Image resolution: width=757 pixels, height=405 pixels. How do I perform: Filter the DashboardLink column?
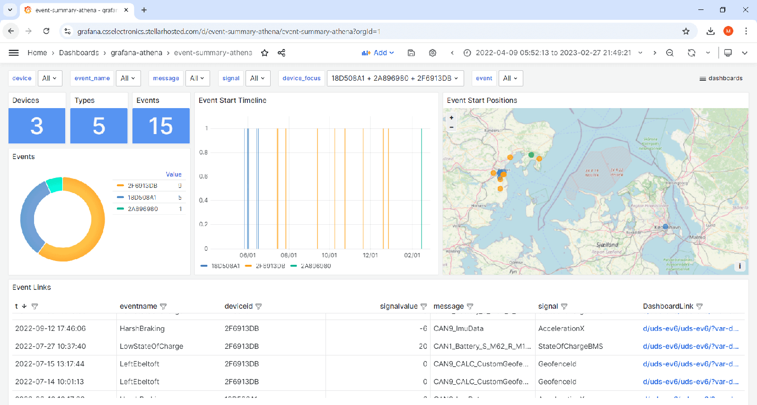tap(699, 306)
